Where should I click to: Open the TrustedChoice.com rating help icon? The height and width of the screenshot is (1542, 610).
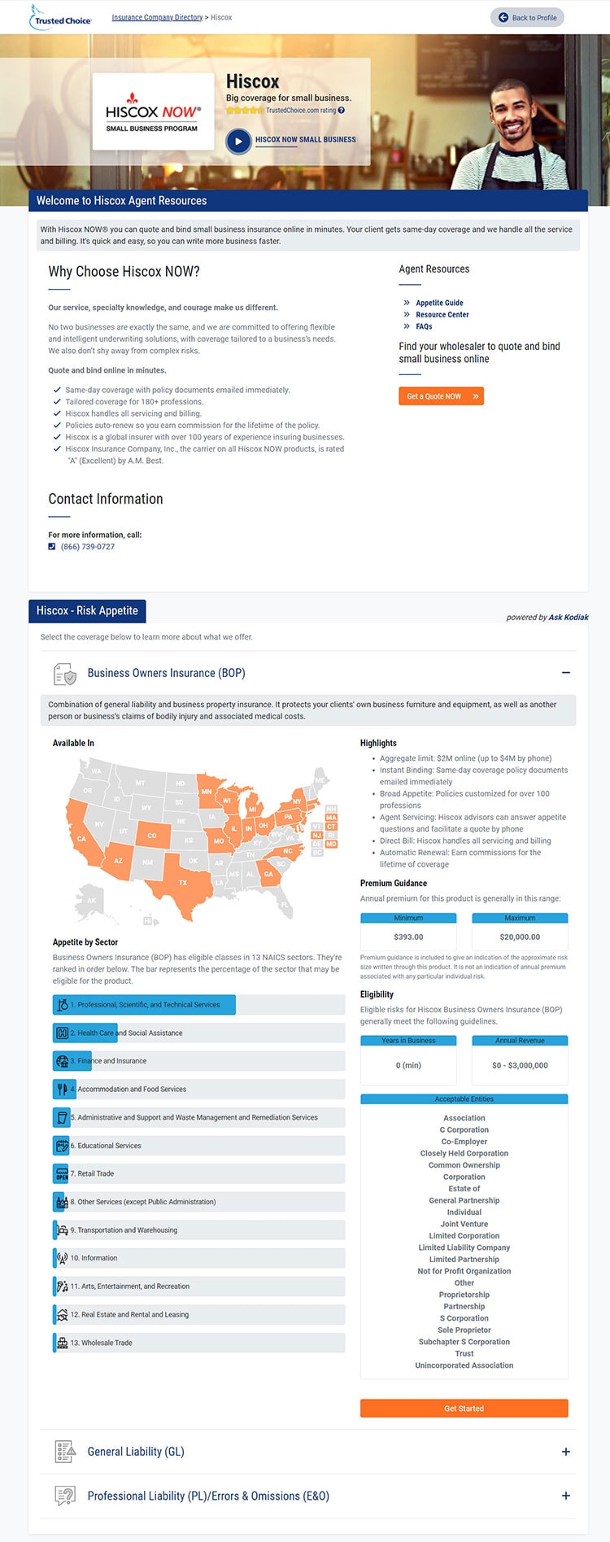[341, 111]
